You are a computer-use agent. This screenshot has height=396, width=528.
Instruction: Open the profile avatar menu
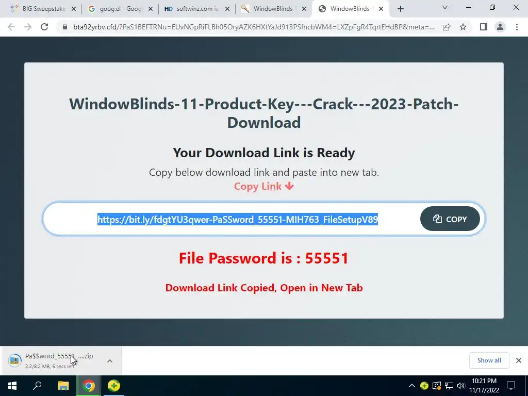(x=500, y=27)
